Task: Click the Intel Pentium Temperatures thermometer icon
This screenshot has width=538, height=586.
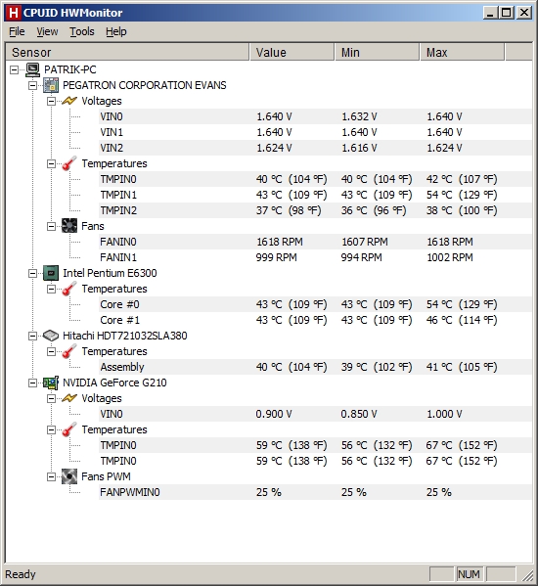Action: point(69,289)
